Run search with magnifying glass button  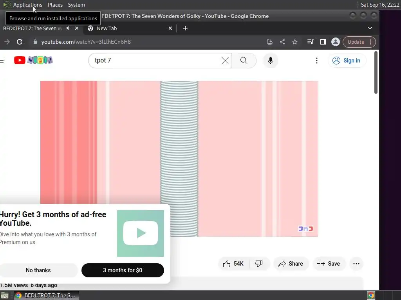[x=244, y=61]
